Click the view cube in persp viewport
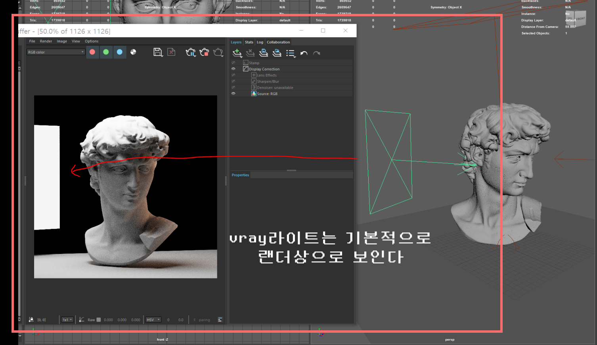Image resolution: width=597 pixels, height=345 pixels. click(575, 19)
